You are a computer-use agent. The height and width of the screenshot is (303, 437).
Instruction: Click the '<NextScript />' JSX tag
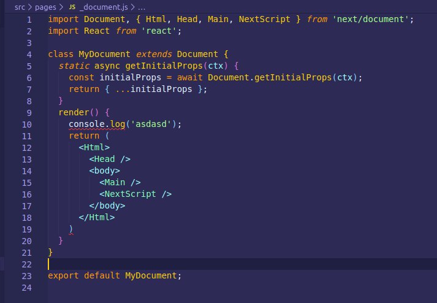tap(135, 194)
